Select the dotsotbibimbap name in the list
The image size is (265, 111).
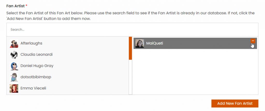[36, 77]
